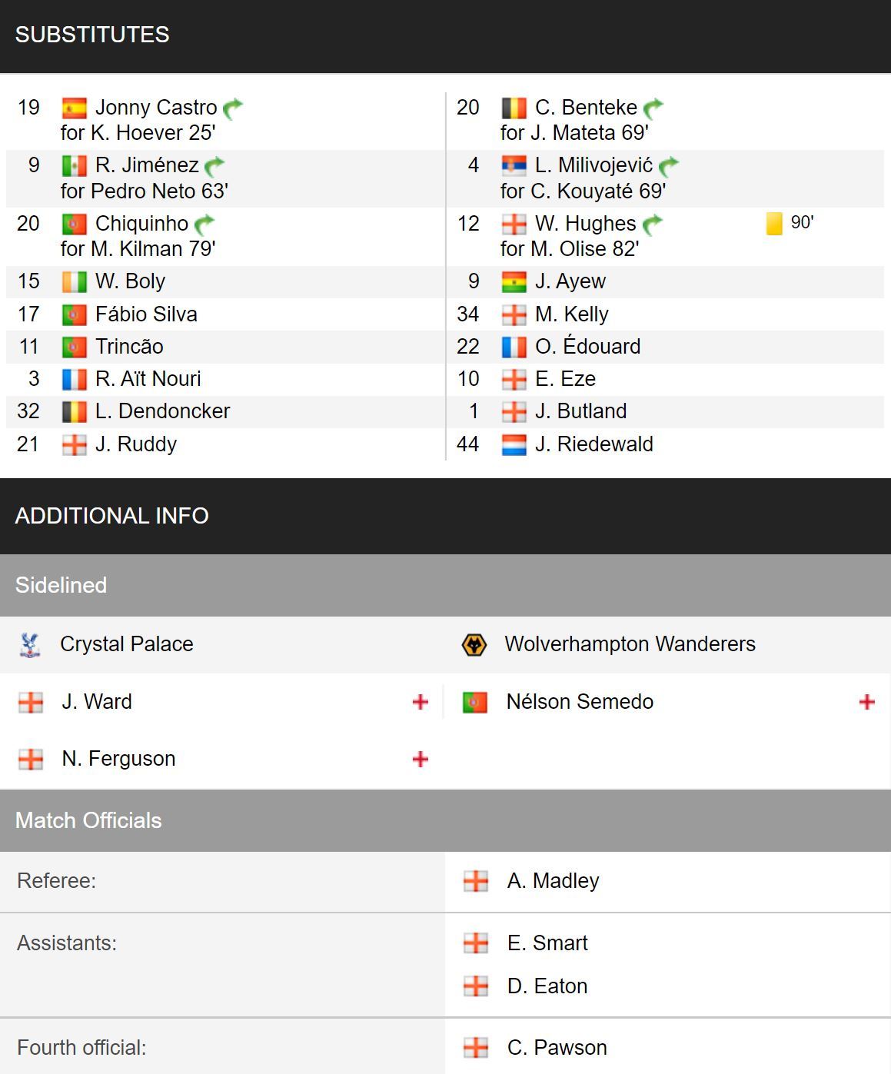Select substitute O. Édouard
891x1074 pixels.
click(587, 347)
